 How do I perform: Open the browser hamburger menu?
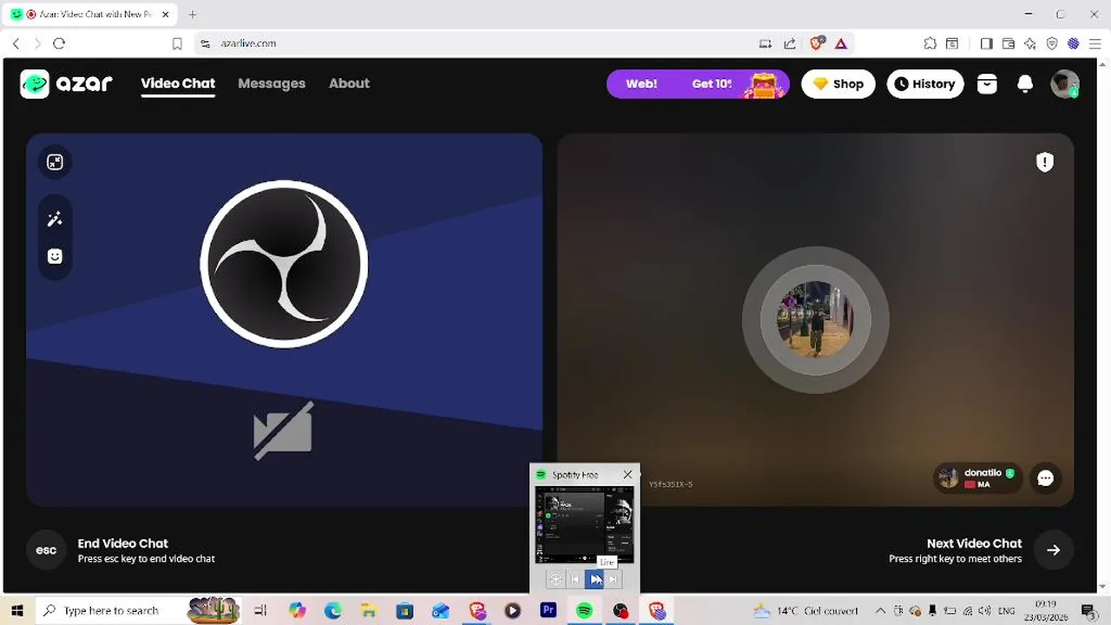[x=1095, y=43]
